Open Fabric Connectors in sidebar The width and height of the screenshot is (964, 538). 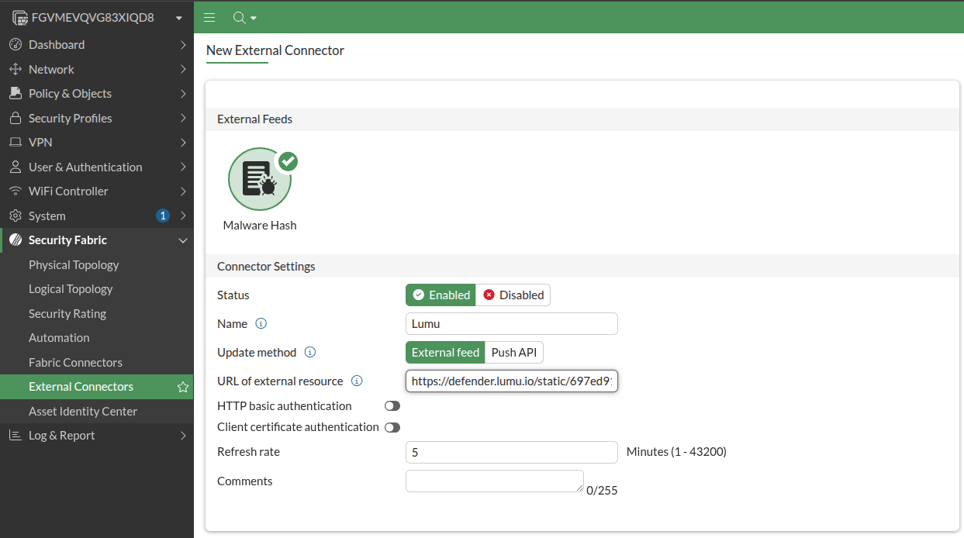(75, 362)
